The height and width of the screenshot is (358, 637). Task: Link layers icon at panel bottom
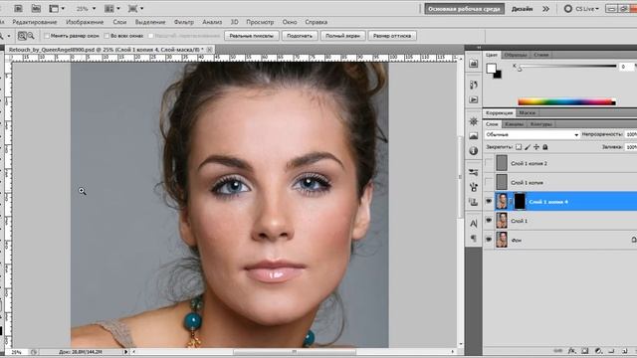[x=558, y=351]
